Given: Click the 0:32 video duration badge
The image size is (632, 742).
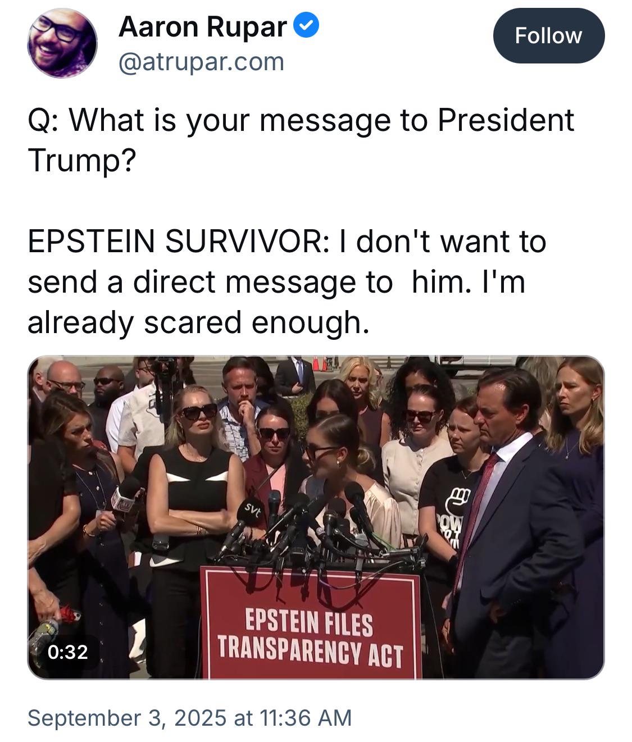Looking at the screenshot, I should pyautogui.click(x=67, y=652).
